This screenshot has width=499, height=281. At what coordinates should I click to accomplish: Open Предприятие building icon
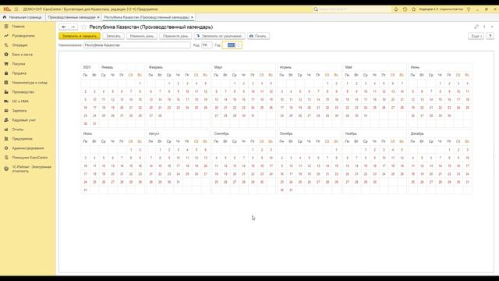[x=6, y=139]
